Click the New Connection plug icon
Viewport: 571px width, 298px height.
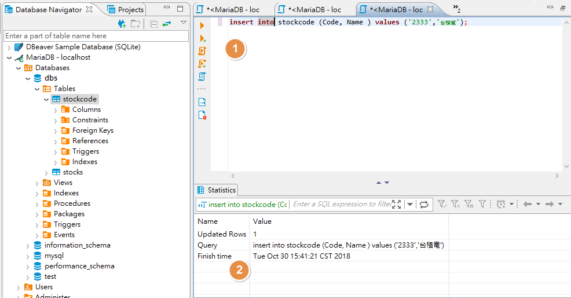(x=122, y=24)
